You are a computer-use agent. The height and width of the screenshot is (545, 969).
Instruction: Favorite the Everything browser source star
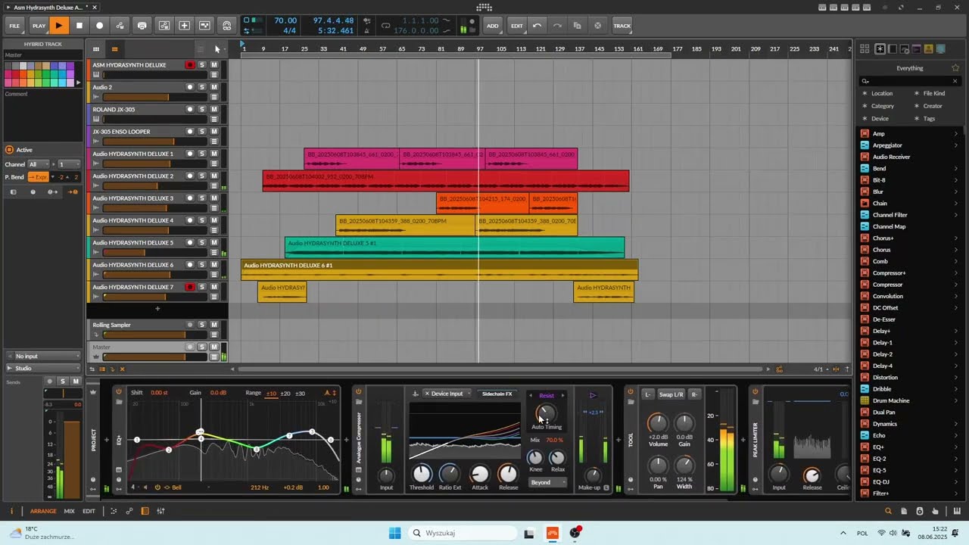pos(955,68)
